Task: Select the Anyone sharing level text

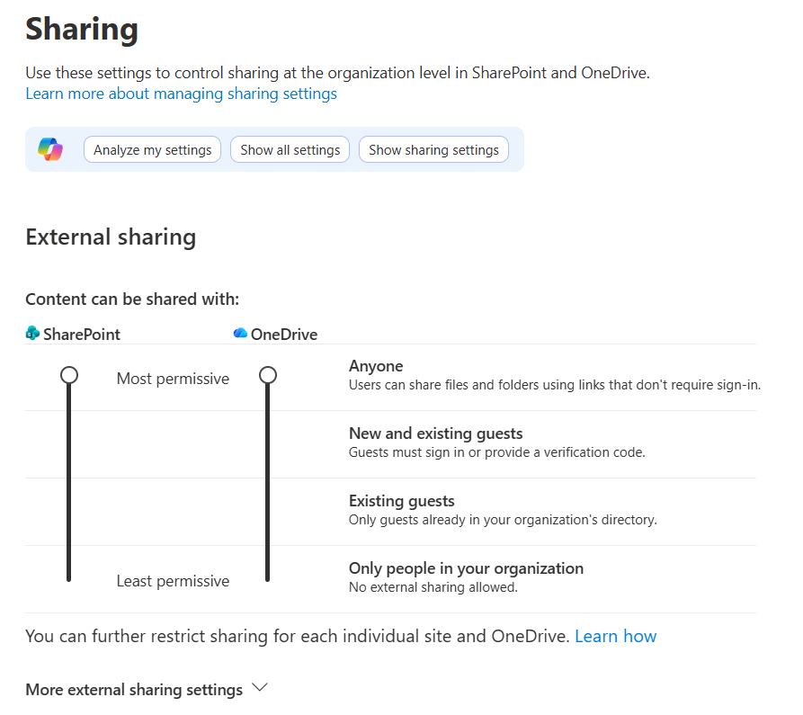Action: pos(376,366)
